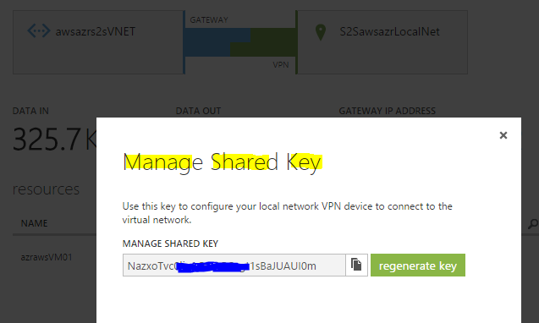Viewport: 539px width, 323px height.
Task: Close the Manage Shared Key dialog
Action: 503,135
